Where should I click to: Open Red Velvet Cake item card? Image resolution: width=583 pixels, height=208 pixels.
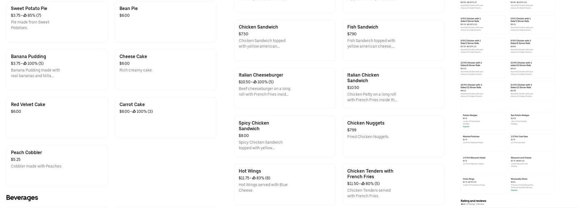pyautogui.click(x=57, y=117)
